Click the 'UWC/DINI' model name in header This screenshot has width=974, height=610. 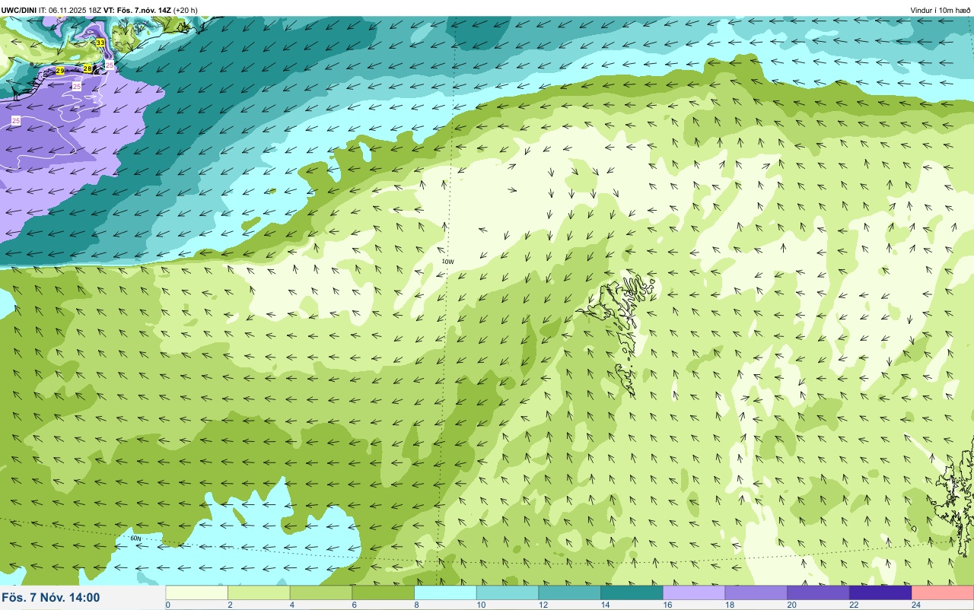point(19,10)
